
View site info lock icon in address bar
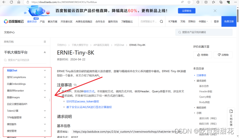(28, 2)
